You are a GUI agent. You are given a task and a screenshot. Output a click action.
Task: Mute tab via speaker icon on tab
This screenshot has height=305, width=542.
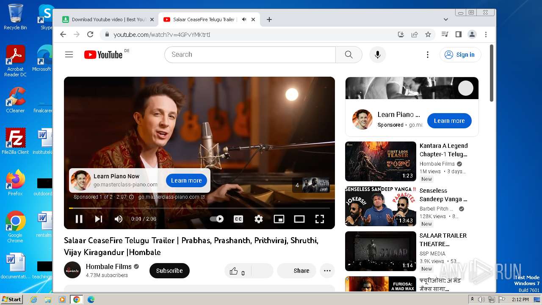(x=244, y=19)
